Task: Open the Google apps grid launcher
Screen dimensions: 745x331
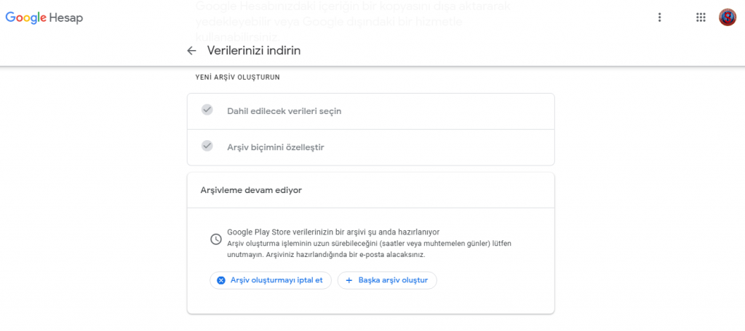Action: pyautogui.click(x=701, y=17)
